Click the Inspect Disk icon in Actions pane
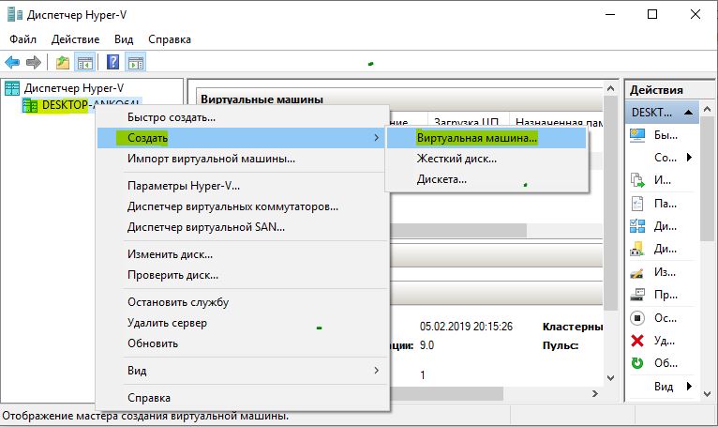The width and height of the screenshot is (718, 427). pos(637,295)
